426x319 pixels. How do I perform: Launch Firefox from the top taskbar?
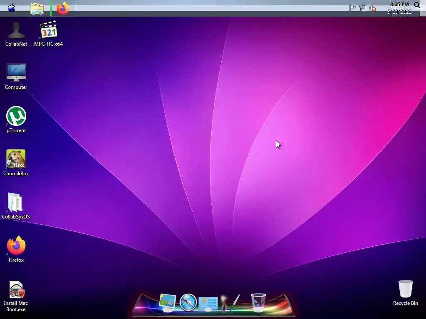click(x=63, y=8)
